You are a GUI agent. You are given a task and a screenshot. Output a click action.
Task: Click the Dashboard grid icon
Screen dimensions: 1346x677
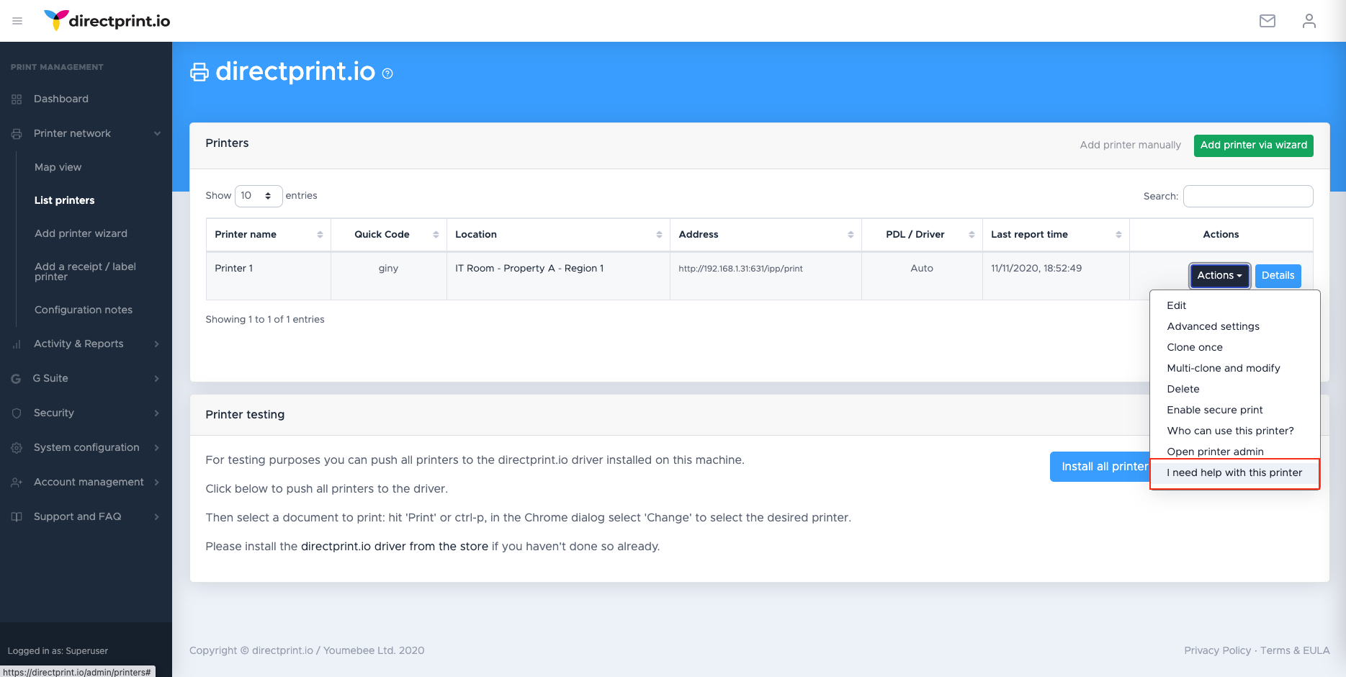tap(17, 99)
